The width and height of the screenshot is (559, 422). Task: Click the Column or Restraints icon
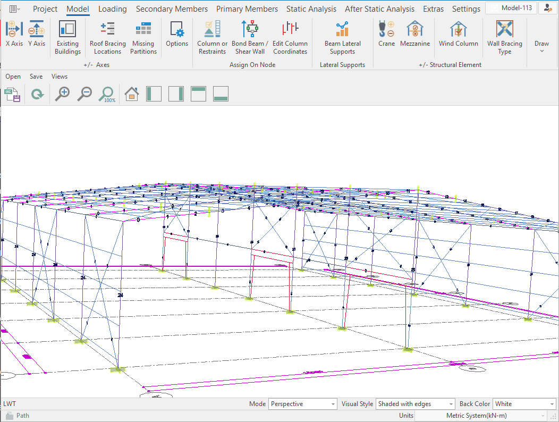pyautogui.click(x=212, y=30)
